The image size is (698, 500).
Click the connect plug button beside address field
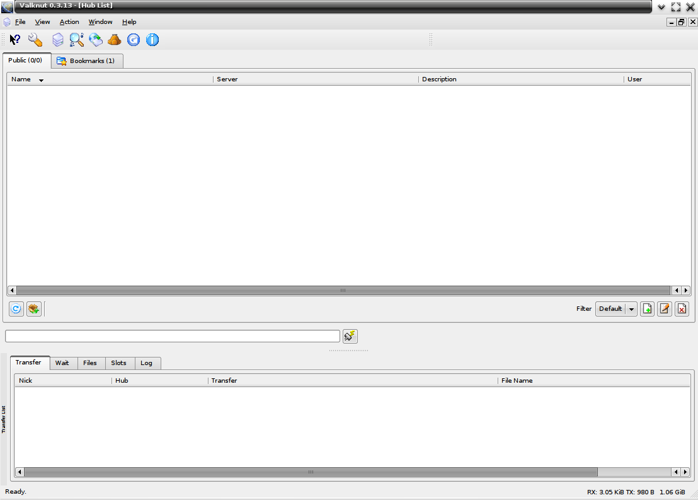coord(350,336)
